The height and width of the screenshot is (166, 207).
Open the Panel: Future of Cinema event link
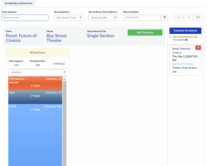click(x=21, y=38)
